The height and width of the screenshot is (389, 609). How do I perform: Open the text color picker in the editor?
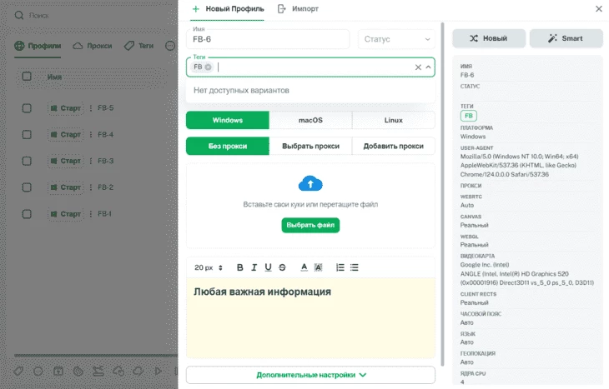pyautogui.click(x=304, y=267)
